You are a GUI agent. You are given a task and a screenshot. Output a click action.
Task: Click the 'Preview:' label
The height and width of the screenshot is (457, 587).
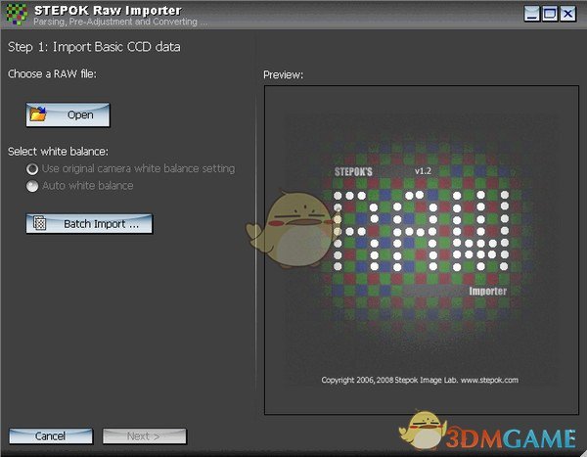[x=283, y=75]
